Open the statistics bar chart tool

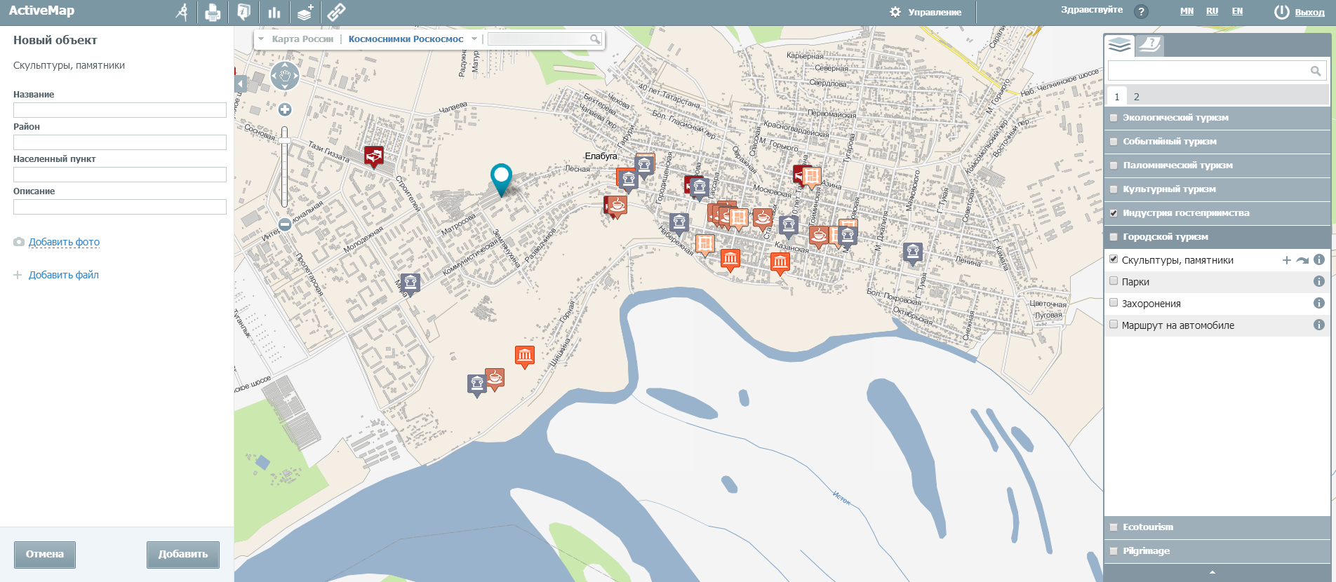274,12
